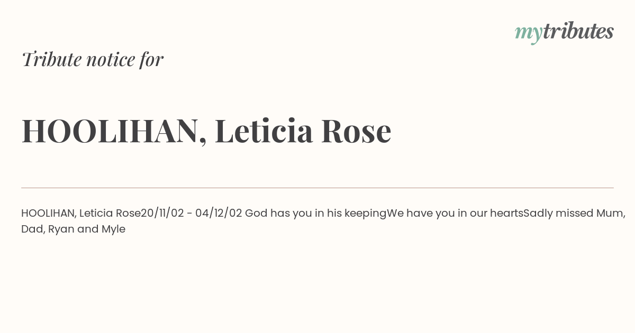The height and width of the screenshot is (333, 635).
Task: Click the large "HOOLIHAN, Leticia Rose" title
Action: pyautogui.click(x=206, y=131)
